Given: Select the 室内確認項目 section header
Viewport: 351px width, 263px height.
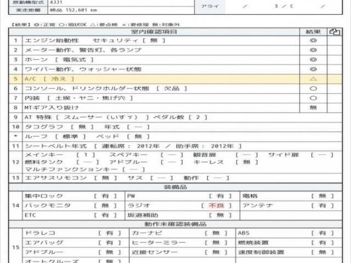Looking at the screenshot, I should pyautogui.click(x=154, y=32).
